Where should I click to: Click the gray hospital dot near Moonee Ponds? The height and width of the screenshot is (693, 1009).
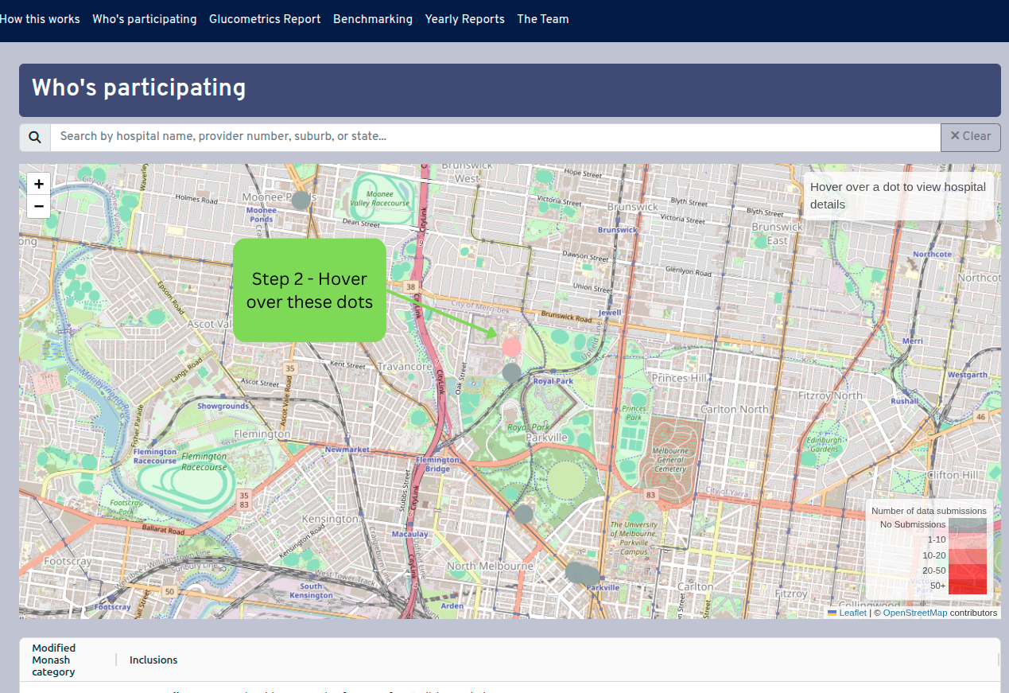(x=301, y=201)
